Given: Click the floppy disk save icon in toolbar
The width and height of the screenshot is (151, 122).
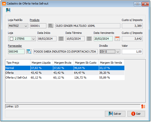Looking at the screenshot, I should (8, 10).
